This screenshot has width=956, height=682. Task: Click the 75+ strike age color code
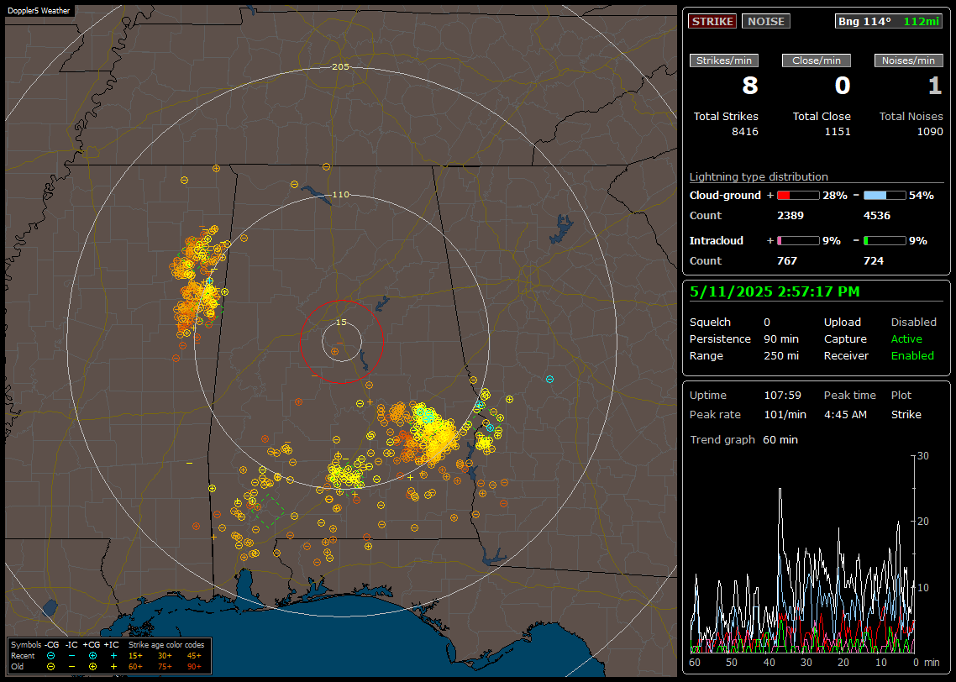click(x=165, y=667)
